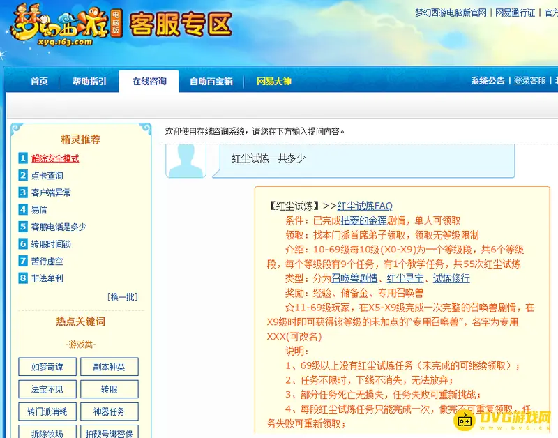This screenshot has width=558, height=438.
Task: Open the 解除安全模式 recommendation
Action: pyautogui.click(x=55, y=158)
